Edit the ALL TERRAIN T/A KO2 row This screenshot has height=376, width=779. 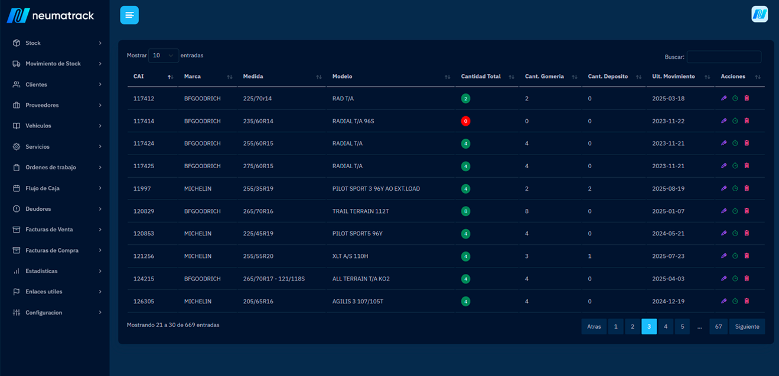(x=724, y=279)
